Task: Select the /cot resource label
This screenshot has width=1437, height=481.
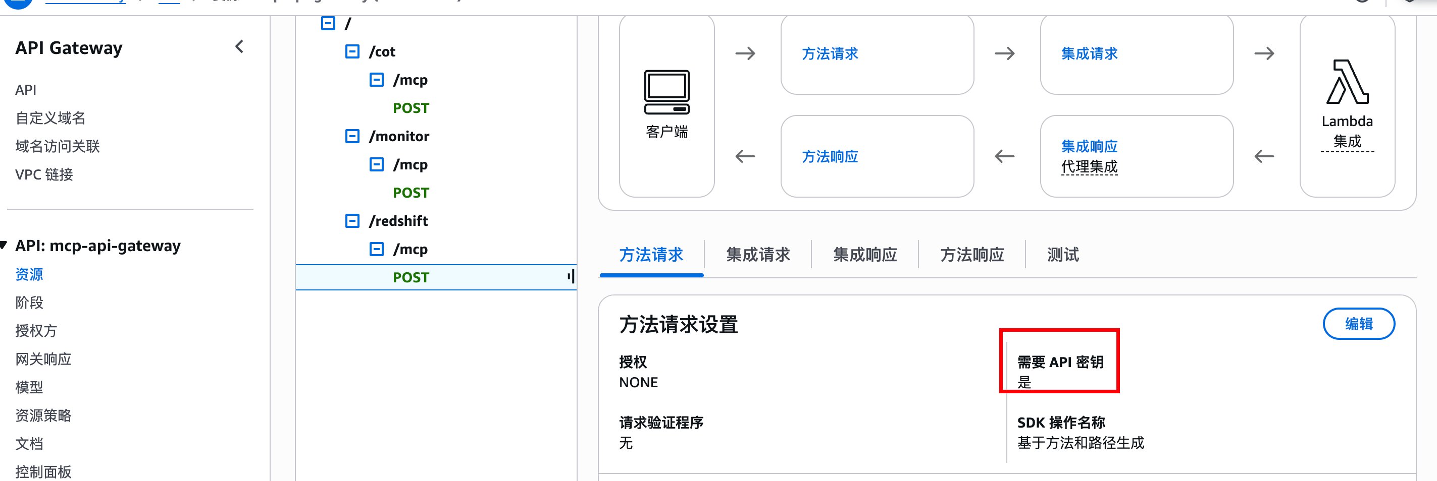Action: click(382, 52)
